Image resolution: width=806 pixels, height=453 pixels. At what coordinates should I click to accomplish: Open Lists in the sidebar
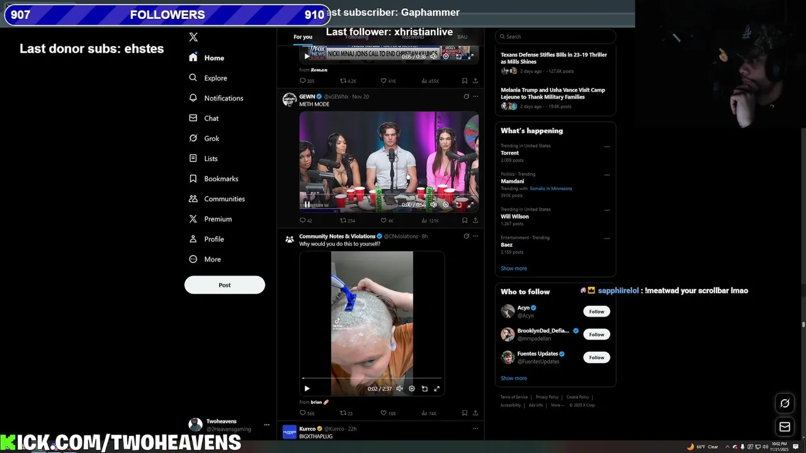pyautogui.click(x=203, y=159)
